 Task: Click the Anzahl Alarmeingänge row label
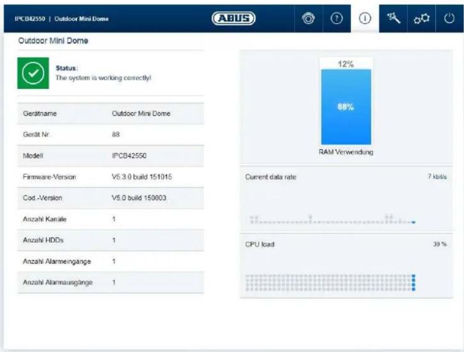coord(57,261)
